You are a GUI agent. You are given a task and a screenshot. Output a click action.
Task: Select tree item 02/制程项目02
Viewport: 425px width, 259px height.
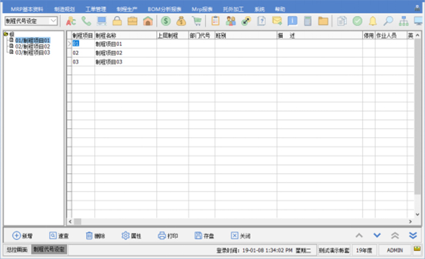(x=33, y=47)
